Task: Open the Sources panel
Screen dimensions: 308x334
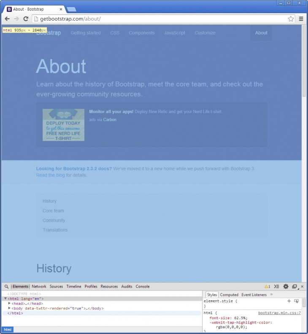Action: coord(56,287)
